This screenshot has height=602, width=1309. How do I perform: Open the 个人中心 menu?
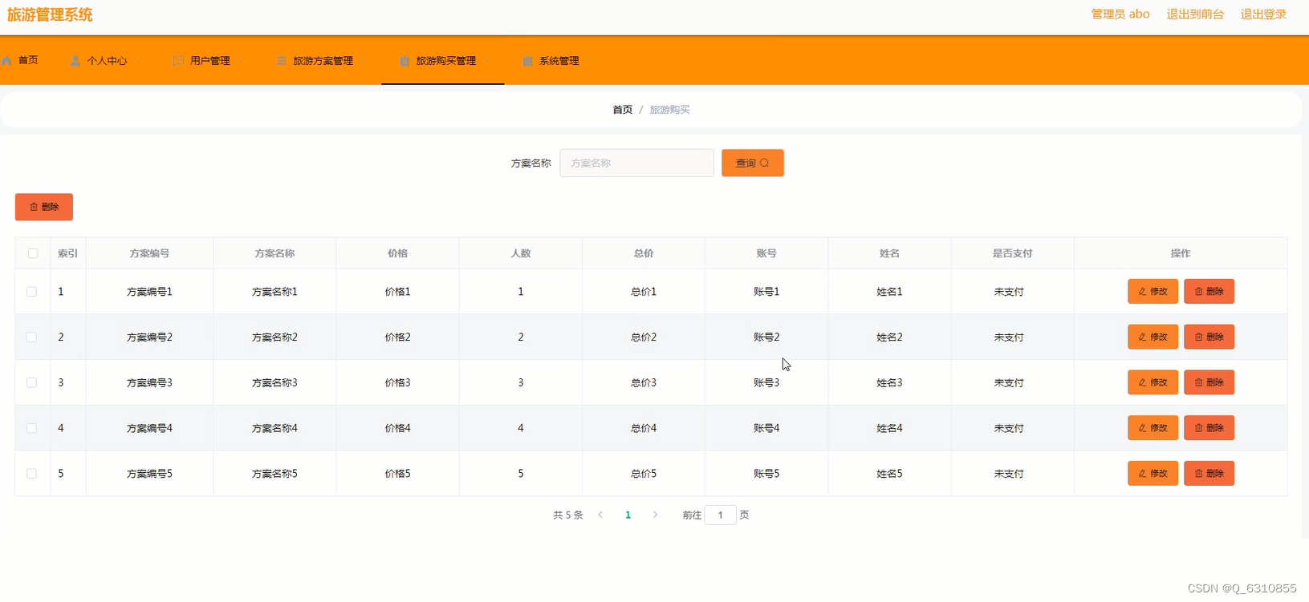point(106,61)
